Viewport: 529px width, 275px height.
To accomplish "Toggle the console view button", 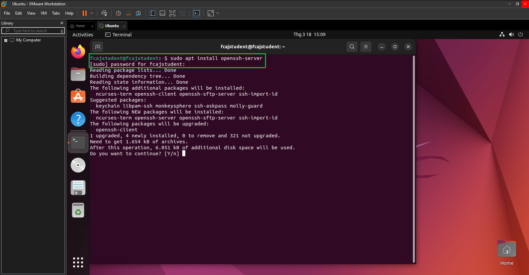I will 197,13.
